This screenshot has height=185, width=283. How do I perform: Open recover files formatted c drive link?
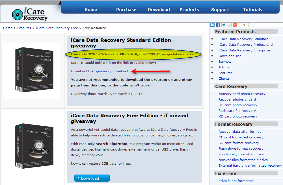(243, 160)
